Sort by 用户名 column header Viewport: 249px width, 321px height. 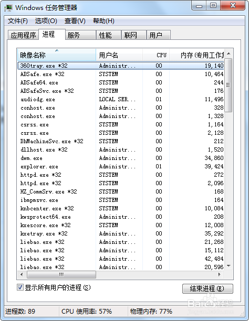pyautogui.click(x=119, y=55)
